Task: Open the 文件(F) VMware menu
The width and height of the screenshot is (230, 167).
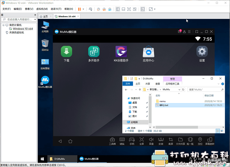Action: pos(7,9)
